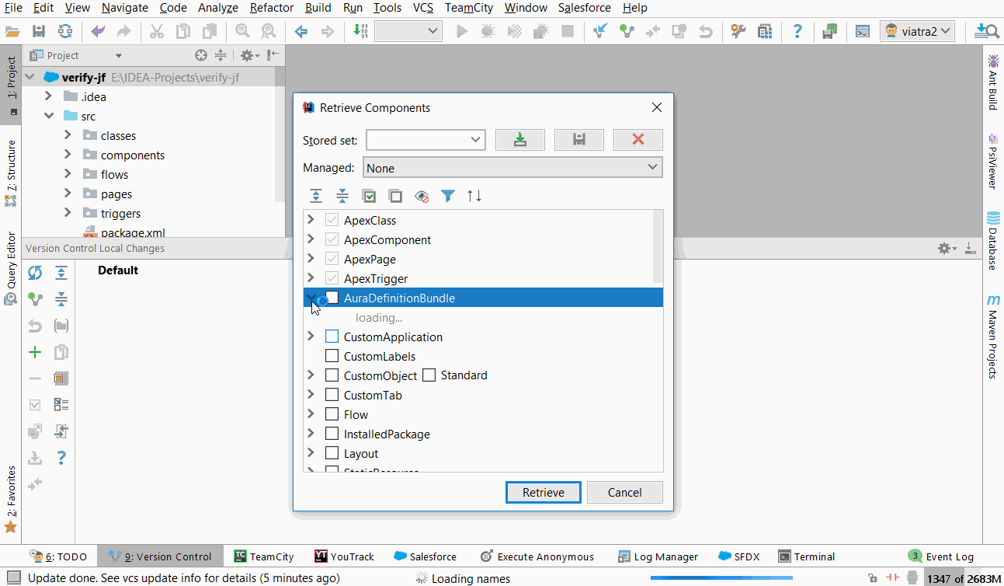Open Execute Anonymous tool button

tap(537, 556)
